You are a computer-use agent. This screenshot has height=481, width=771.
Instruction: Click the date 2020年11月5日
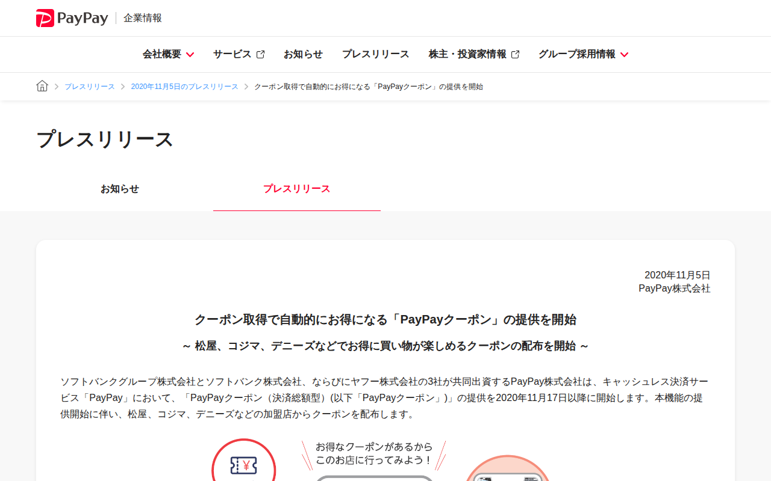[x=678, y=275]
